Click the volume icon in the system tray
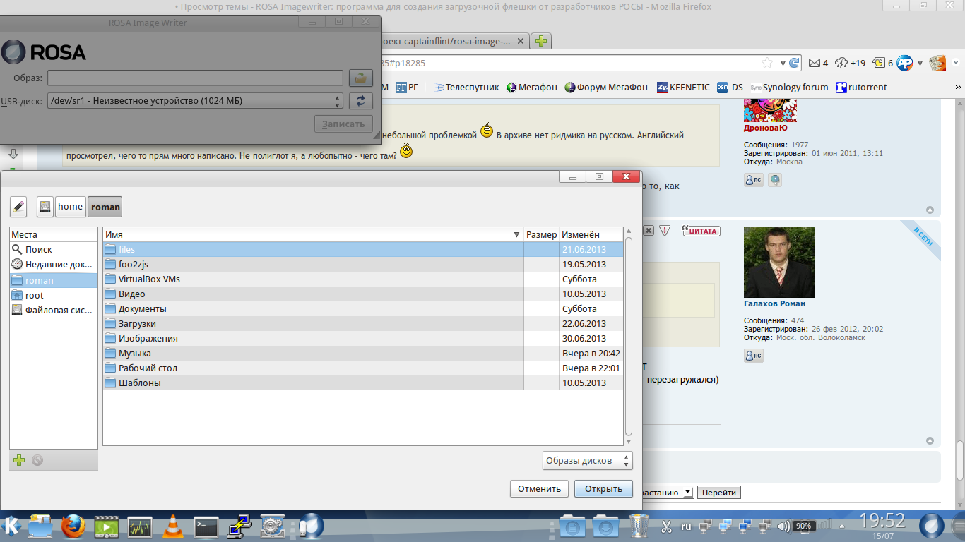 coord(783,526)
